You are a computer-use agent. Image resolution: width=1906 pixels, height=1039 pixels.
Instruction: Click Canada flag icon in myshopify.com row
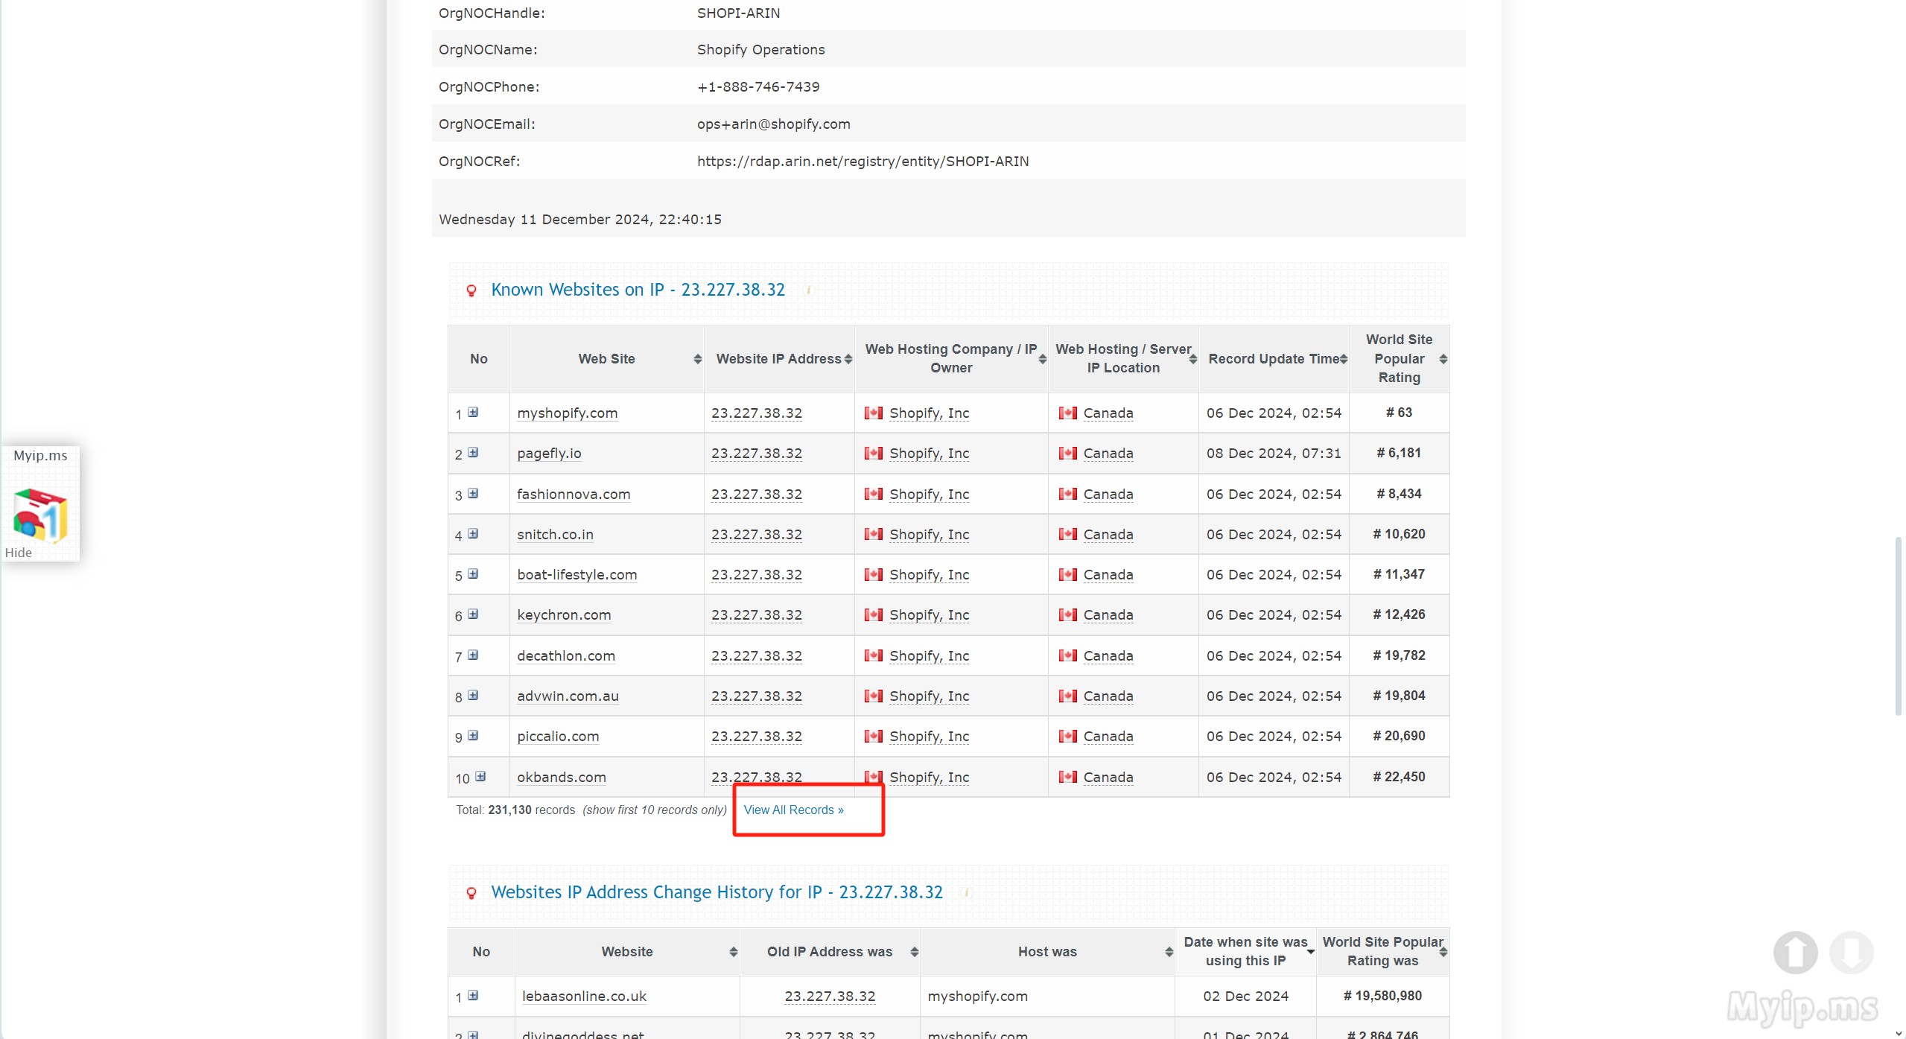click(1067, 413)
